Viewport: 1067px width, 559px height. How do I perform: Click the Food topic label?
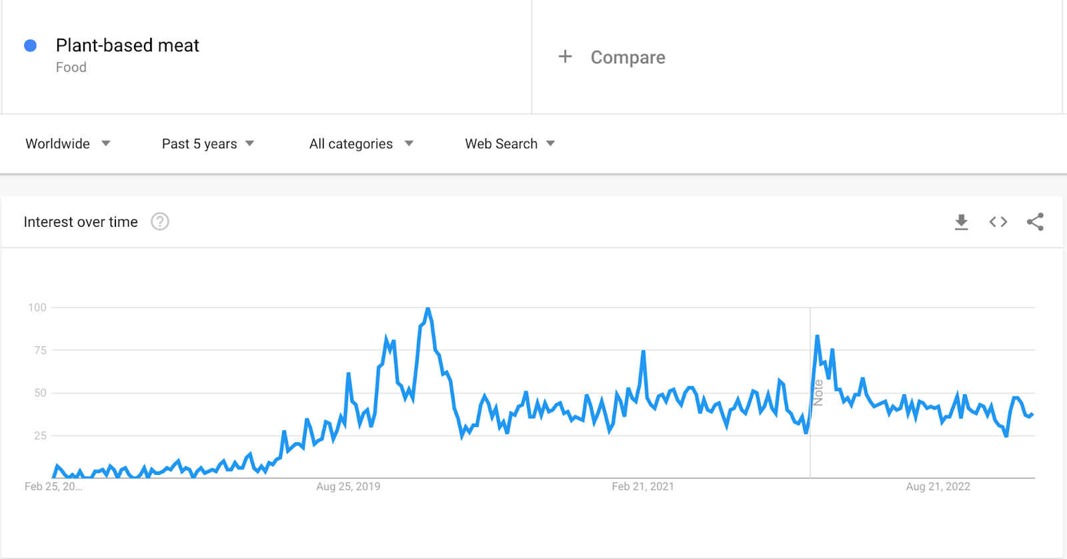71,67
